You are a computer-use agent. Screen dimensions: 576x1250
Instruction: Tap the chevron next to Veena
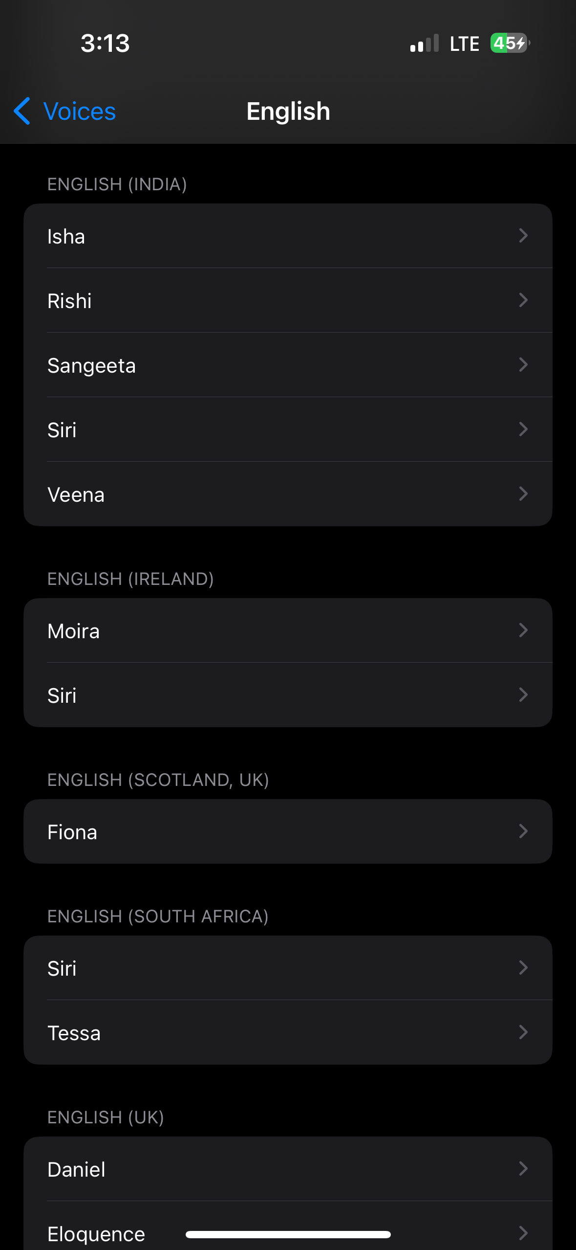pyautogui.click(x=523, y=494)
